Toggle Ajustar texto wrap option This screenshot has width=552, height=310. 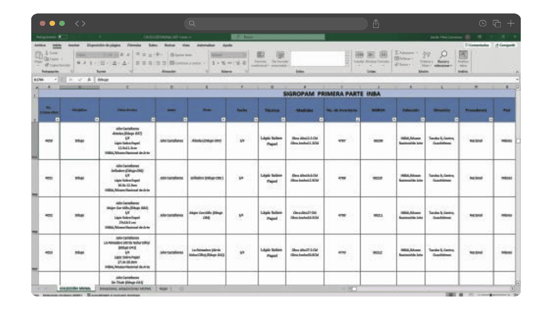181,55
